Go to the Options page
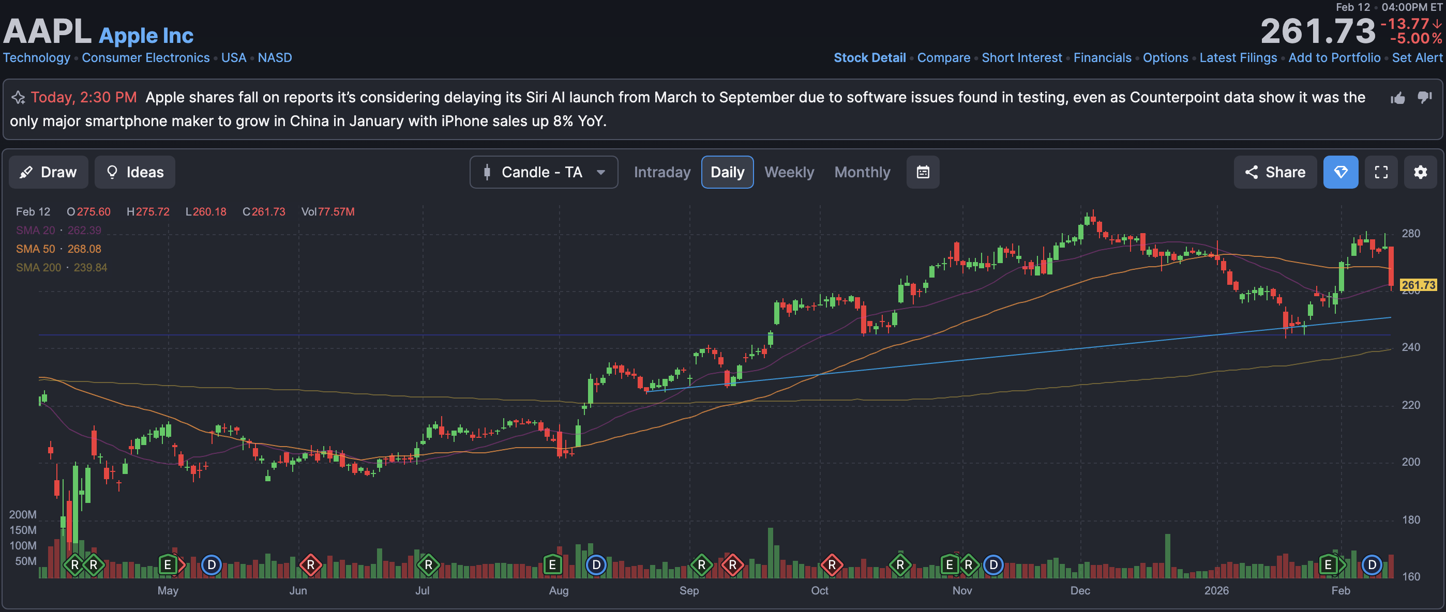 coord(1165,58)
